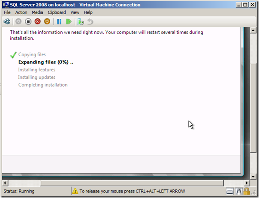Open the File menu
The height and width of the screenshot is (198, 259).
(7, 12)
